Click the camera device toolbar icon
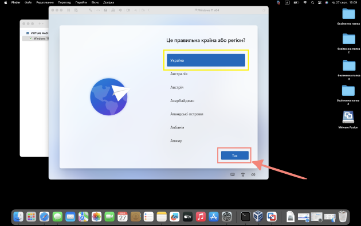The height and width of the screenshot is (226, 361). [x=128, y=10]
